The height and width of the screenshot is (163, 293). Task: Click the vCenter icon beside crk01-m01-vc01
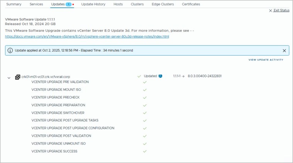[x=17, y=77]
